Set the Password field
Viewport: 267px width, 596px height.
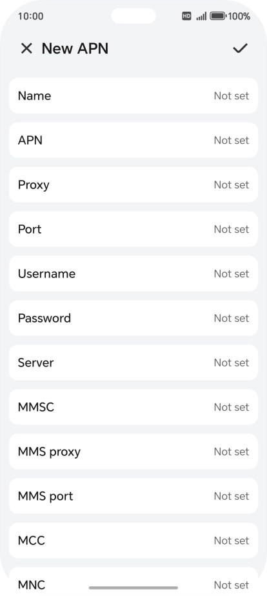(x=133, y=318)
